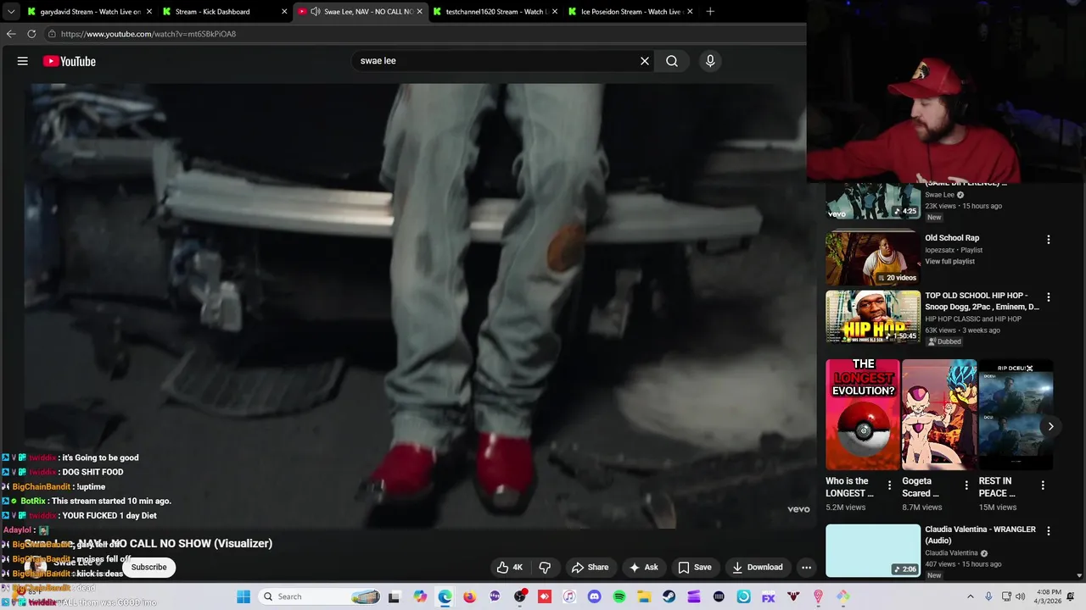Open Steam from taskbar
Viewport: 1086px width, 610px height.
[669, 597]
